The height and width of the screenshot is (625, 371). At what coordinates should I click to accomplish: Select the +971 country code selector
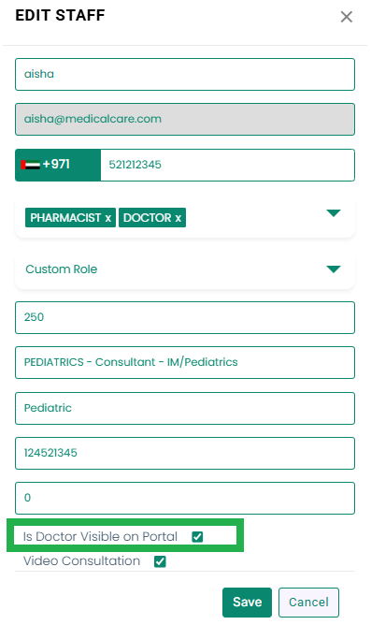(58, 165)
